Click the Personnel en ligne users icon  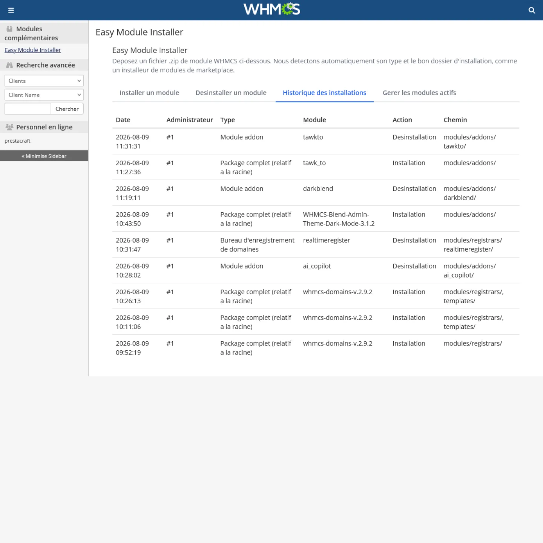click(9, 127)
